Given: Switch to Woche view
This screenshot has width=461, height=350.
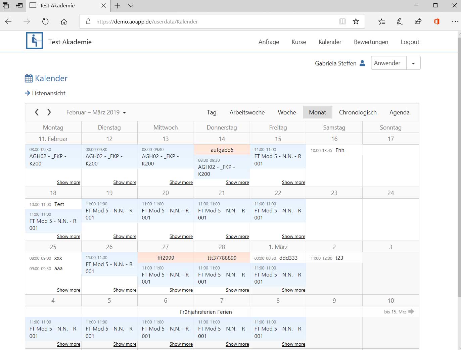Looking at the screenshot, I should (287, 112).
